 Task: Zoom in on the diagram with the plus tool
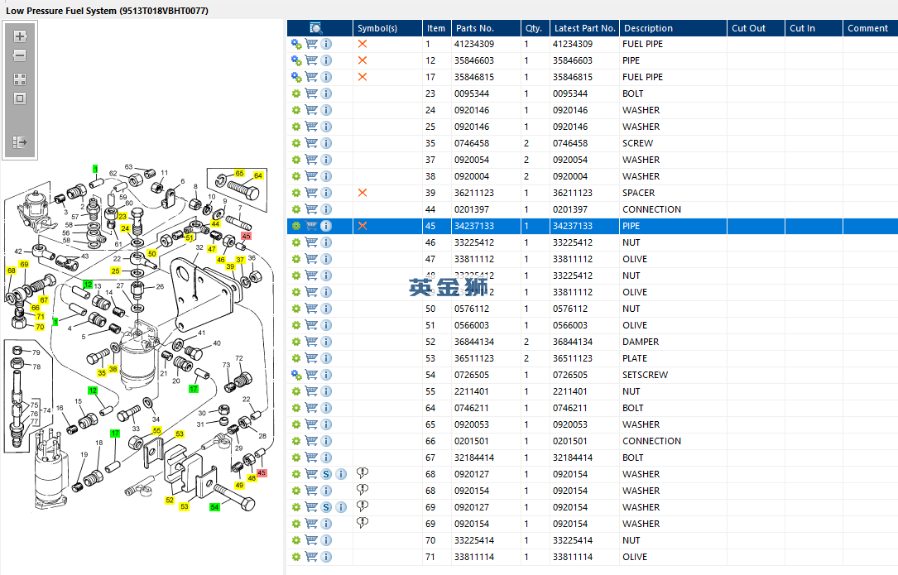tap(20, 36)
